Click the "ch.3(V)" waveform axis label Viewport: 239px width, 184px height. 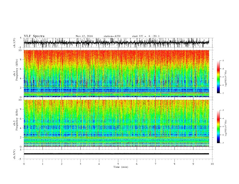pos(14,154)
